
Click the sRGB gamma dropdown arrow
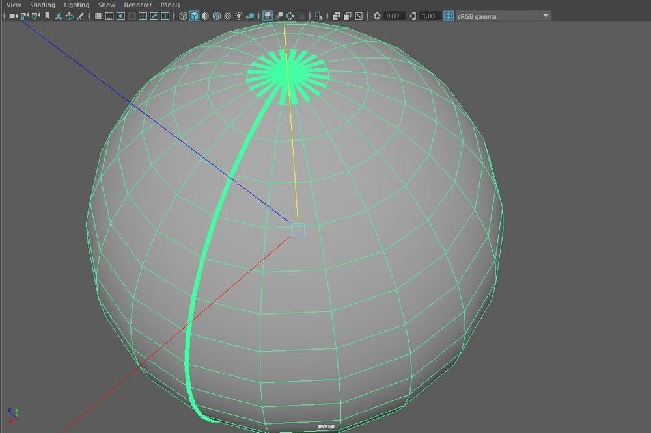[x=546, y=16]
